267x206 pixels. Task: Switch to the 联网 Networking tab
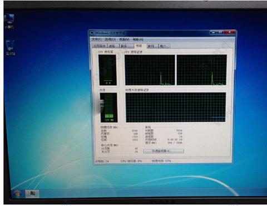click(152, 46)
